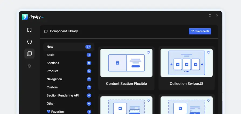Screen dimensions: 241x114
Task: Collapse the liquify panel with arrows icon
Action: [x=210, y=15]
